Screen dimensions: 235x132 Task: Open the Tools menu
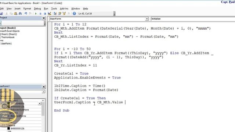54,9
